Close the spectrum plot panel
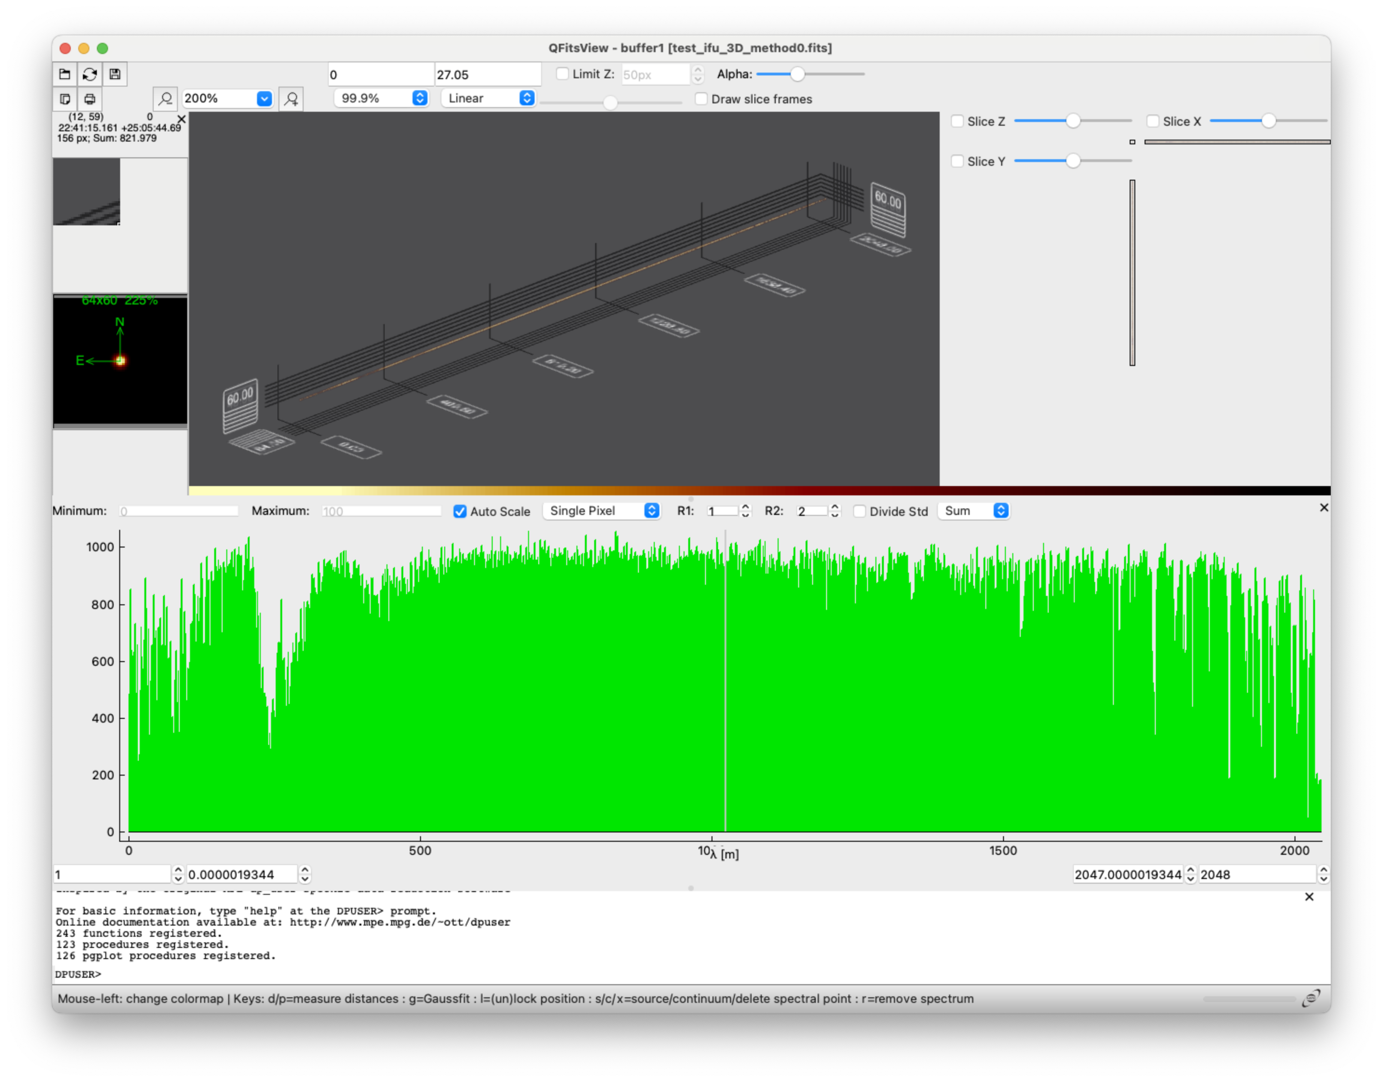This screenshot has width=1383, height=1082. coord(1323,507)
